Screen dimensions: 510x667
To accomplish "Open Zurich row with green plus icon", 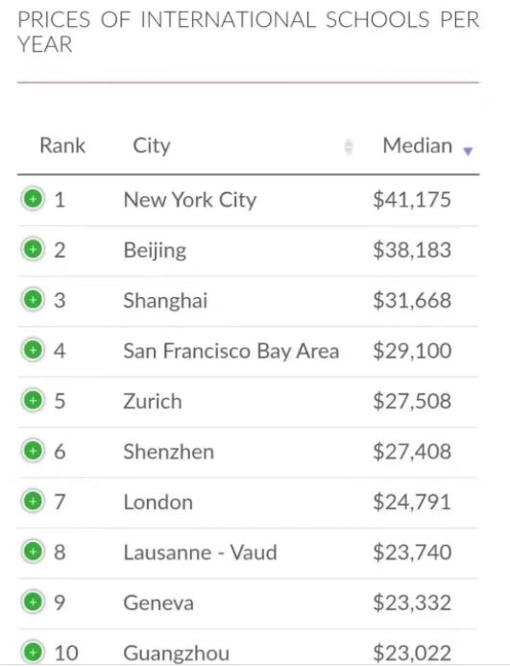I will point(33,400).
